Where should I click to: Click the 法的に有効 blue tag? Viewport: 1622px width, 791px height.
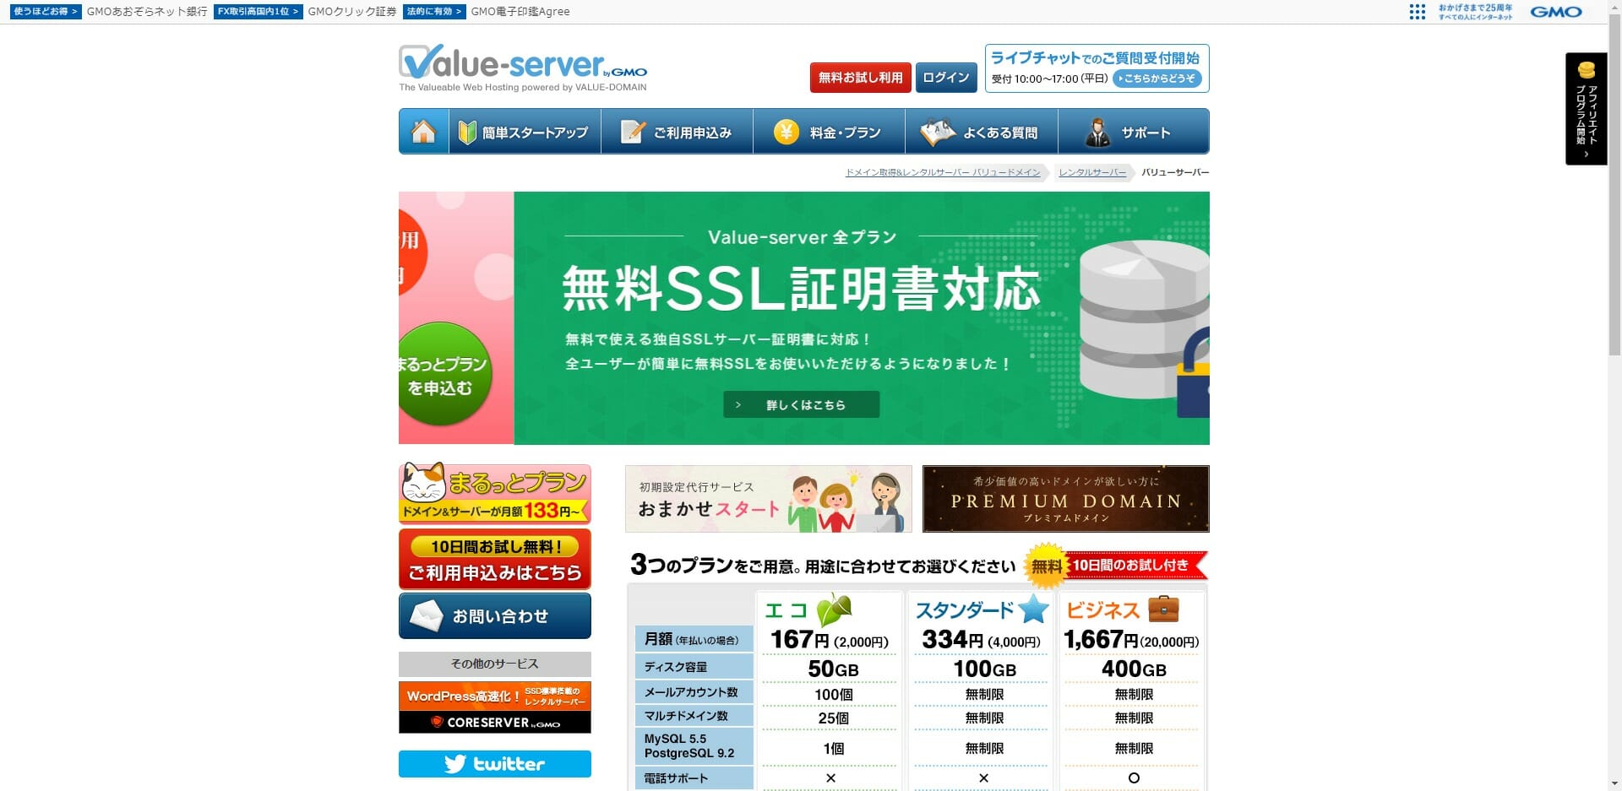[434, 12]
